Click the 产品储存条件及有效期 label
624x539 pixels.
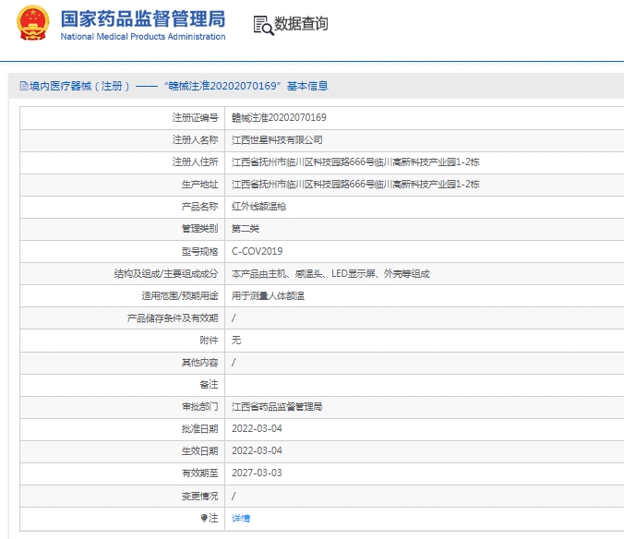tap(173, 318)
